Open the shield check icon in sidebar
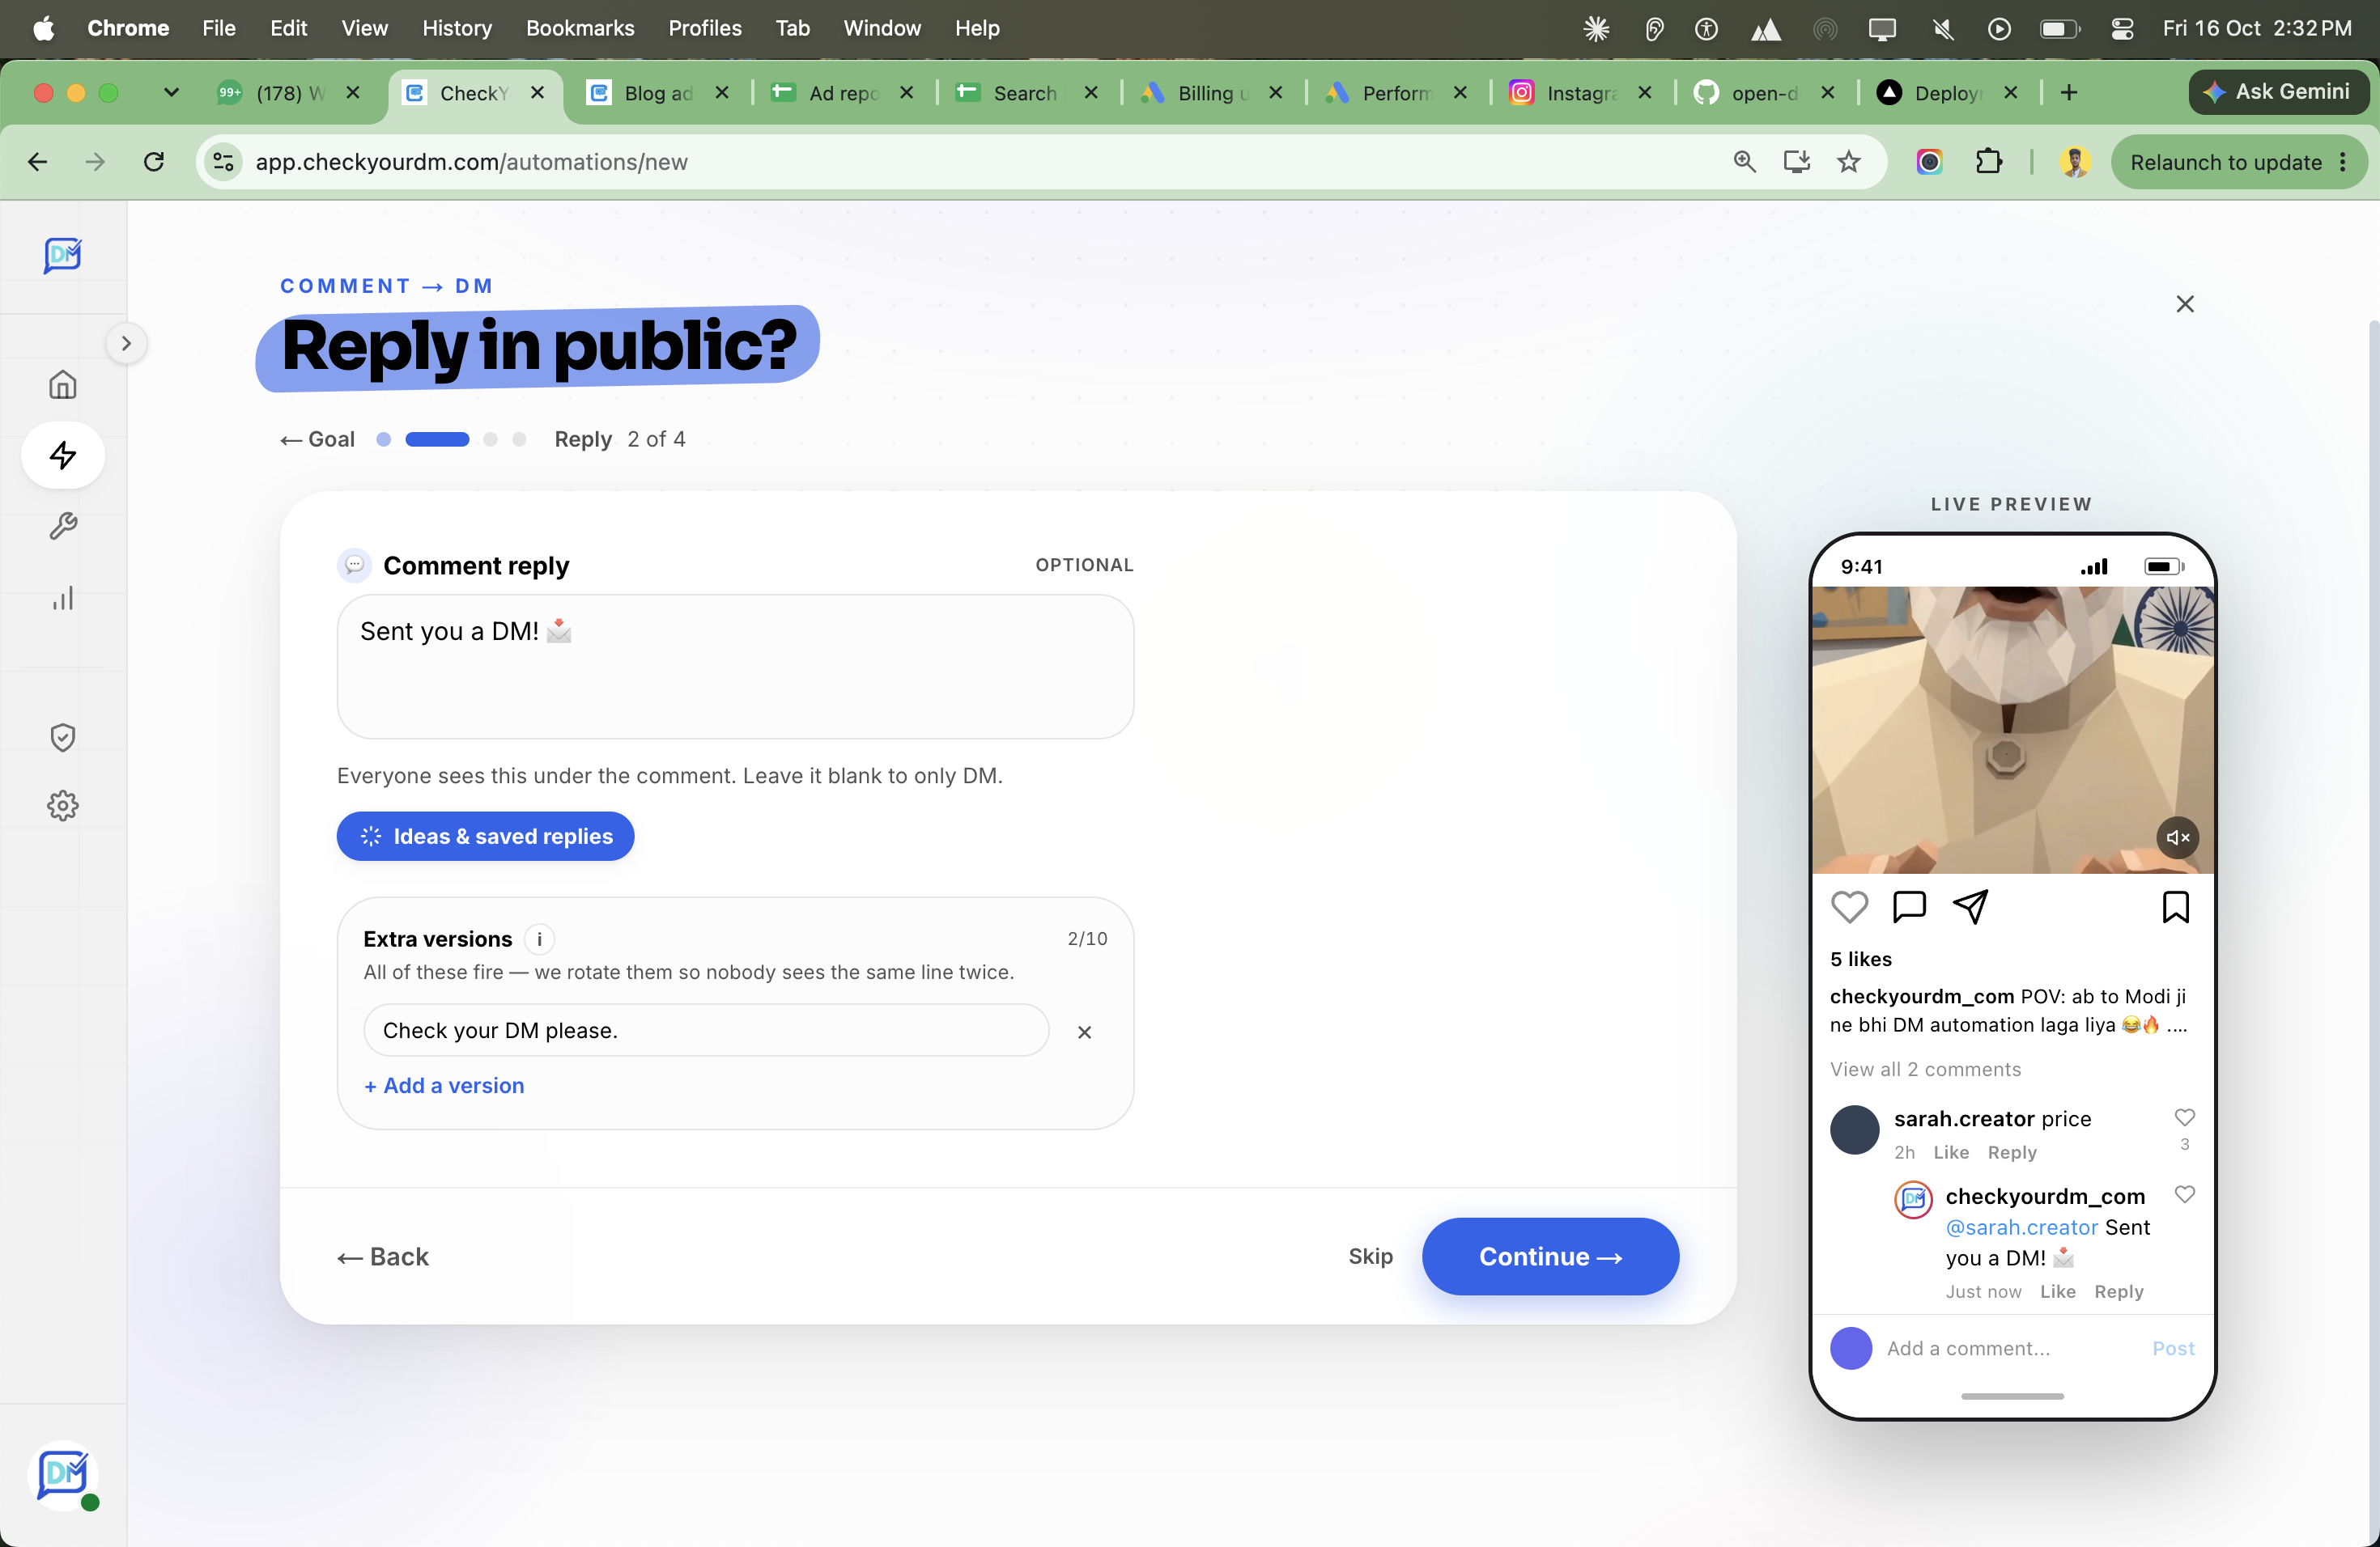Viewport: 2380px width, 1547px height. click(63, 738)
